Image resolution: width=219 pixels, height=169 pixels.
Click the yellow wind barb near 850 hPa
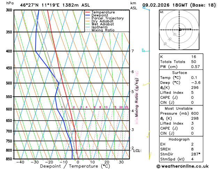[x=150, y=156]
